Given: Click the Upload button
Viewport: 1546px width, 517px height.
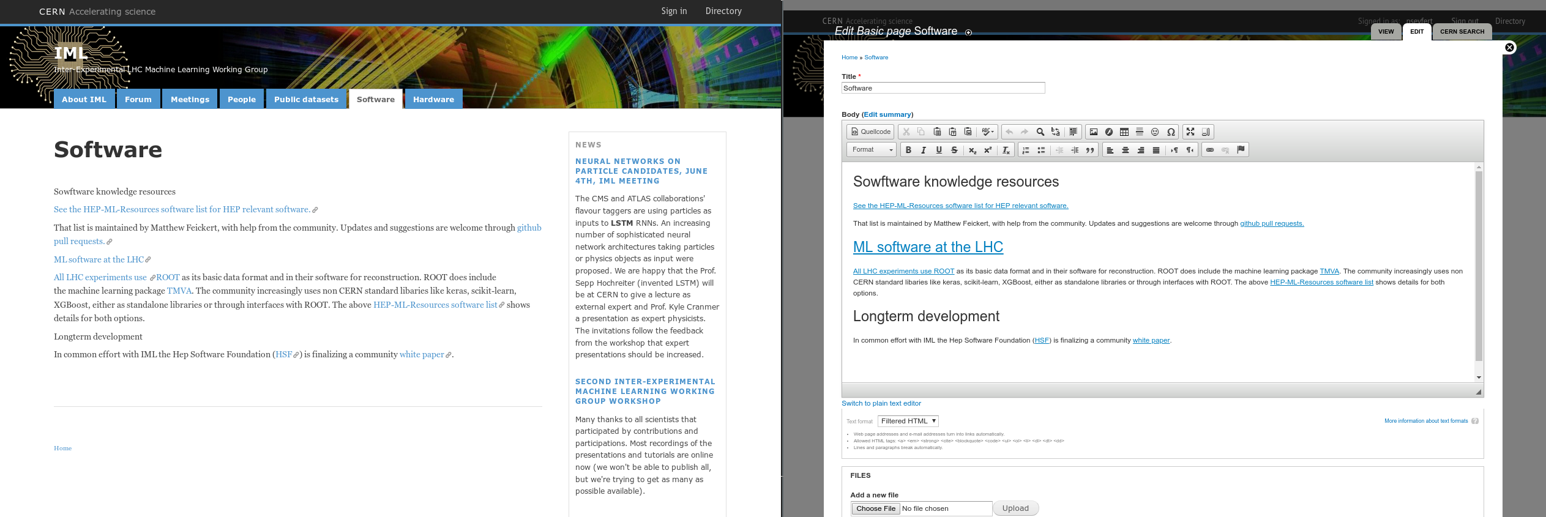Looking at the screenshot, I should [x=1015, y=508].
